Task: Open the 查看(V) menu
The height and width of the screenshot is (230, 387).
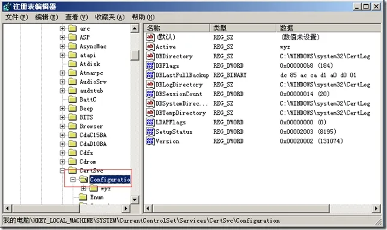Action: click(76, 17)
